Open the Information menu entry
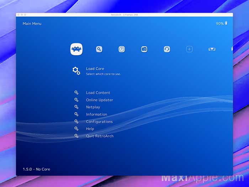 tap(96, 114)
